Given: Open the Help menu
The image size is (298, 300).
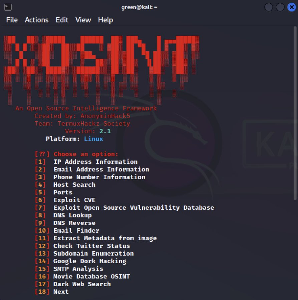Looking at the screenshot, I should [105, 20].
